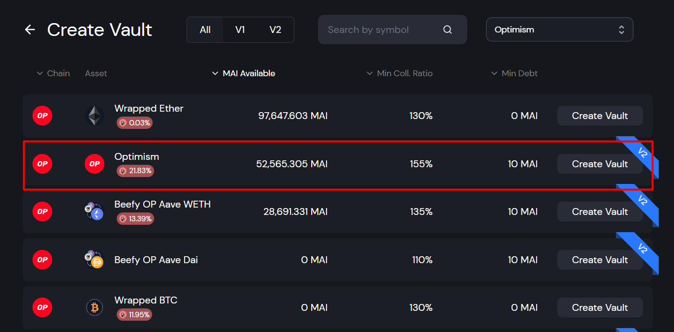Sort by MAI Available column
Screen dimensions: 674x332
point(243,73)
